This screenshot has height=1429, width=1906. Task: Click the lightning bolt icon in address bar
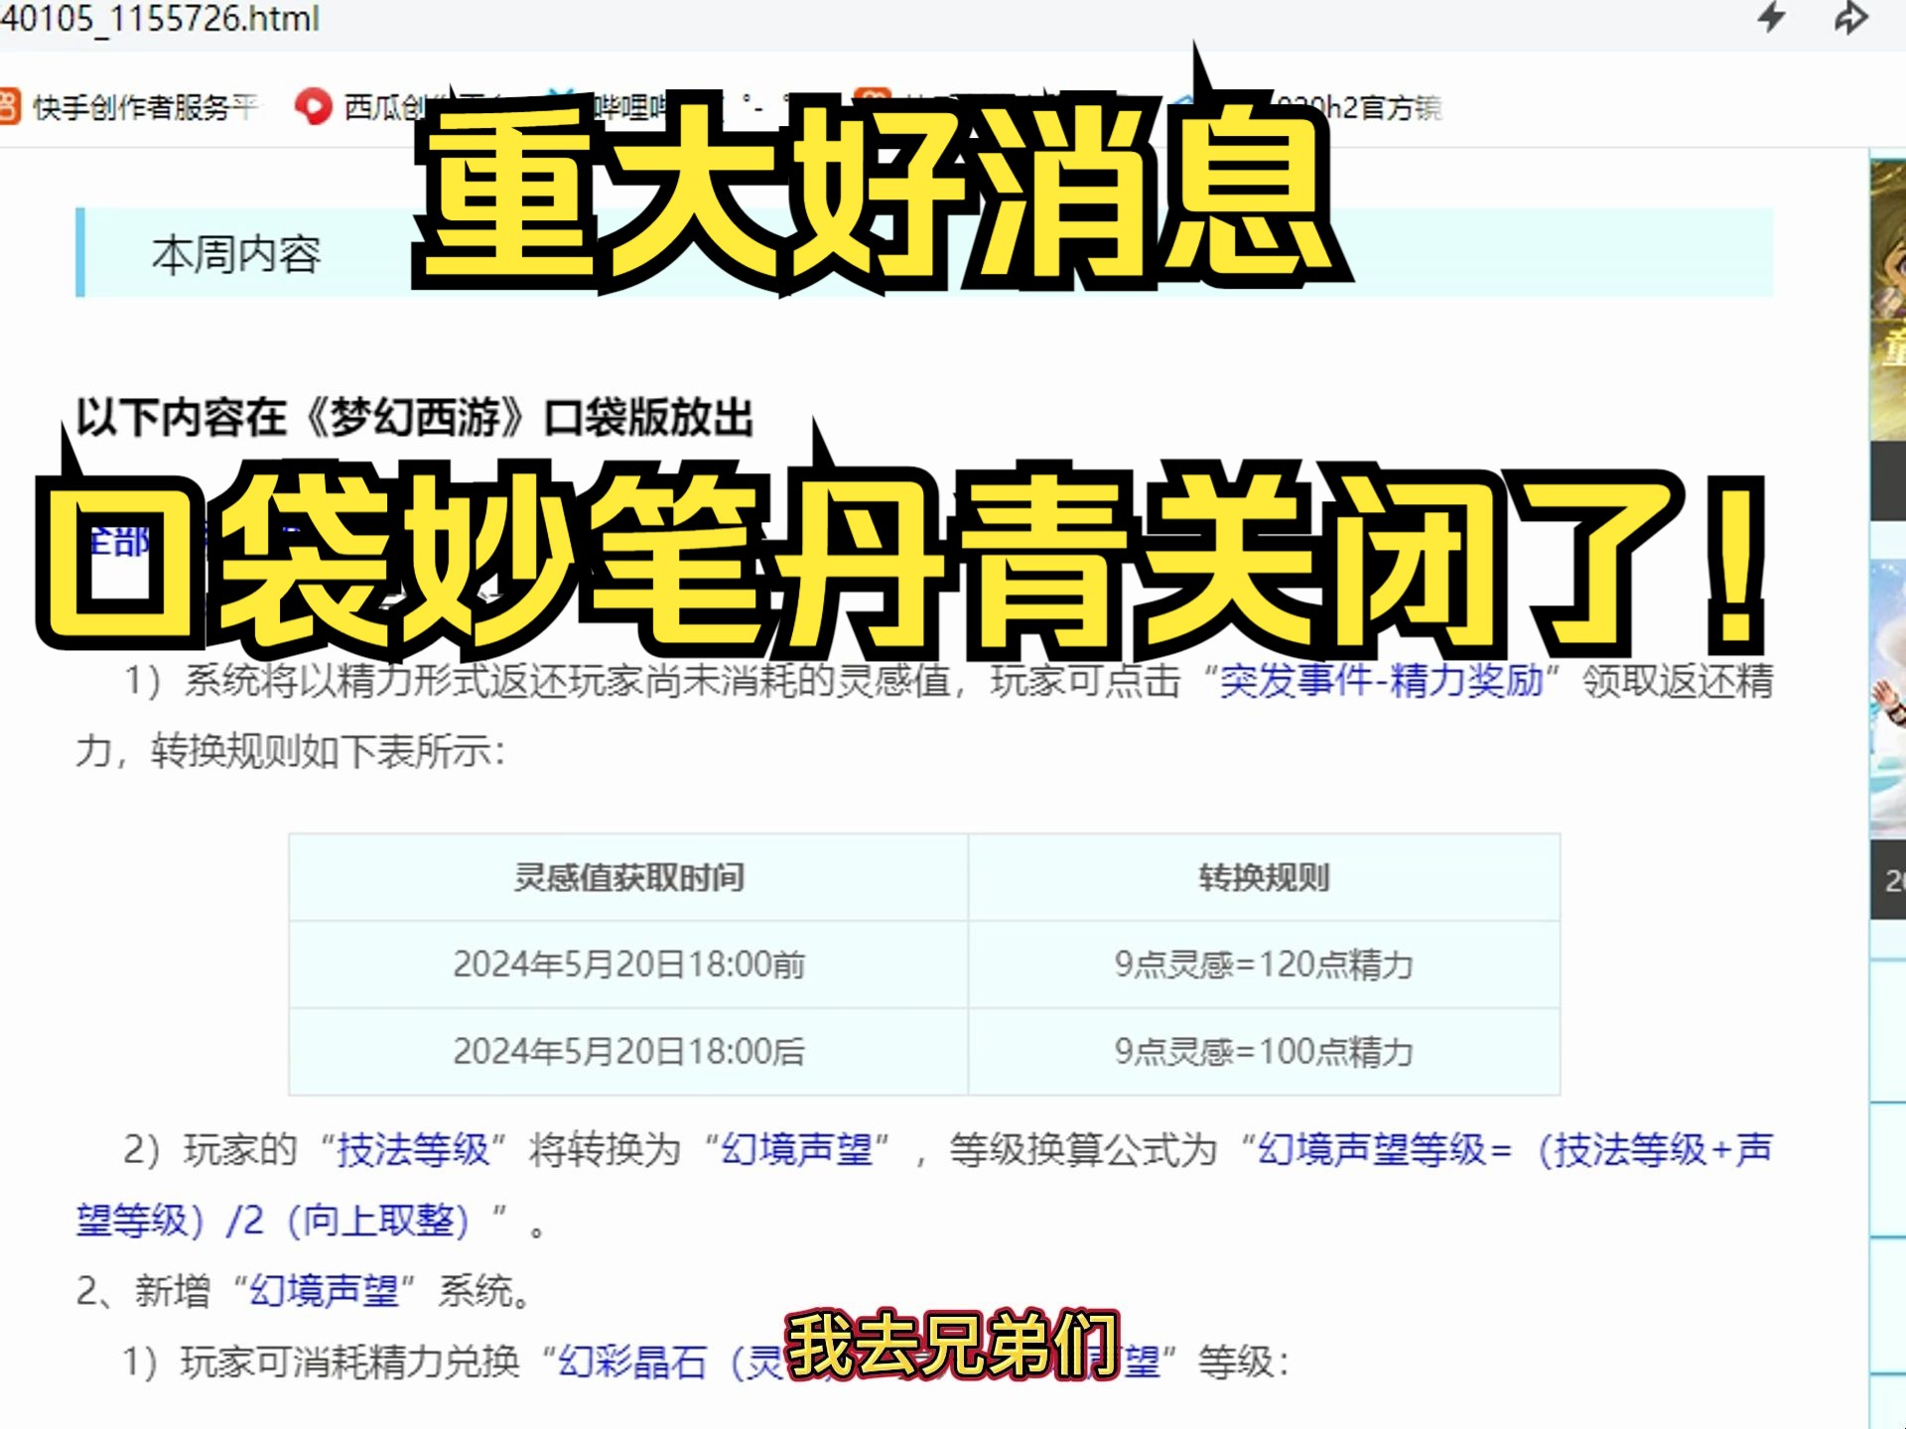tap(1772, 17)
